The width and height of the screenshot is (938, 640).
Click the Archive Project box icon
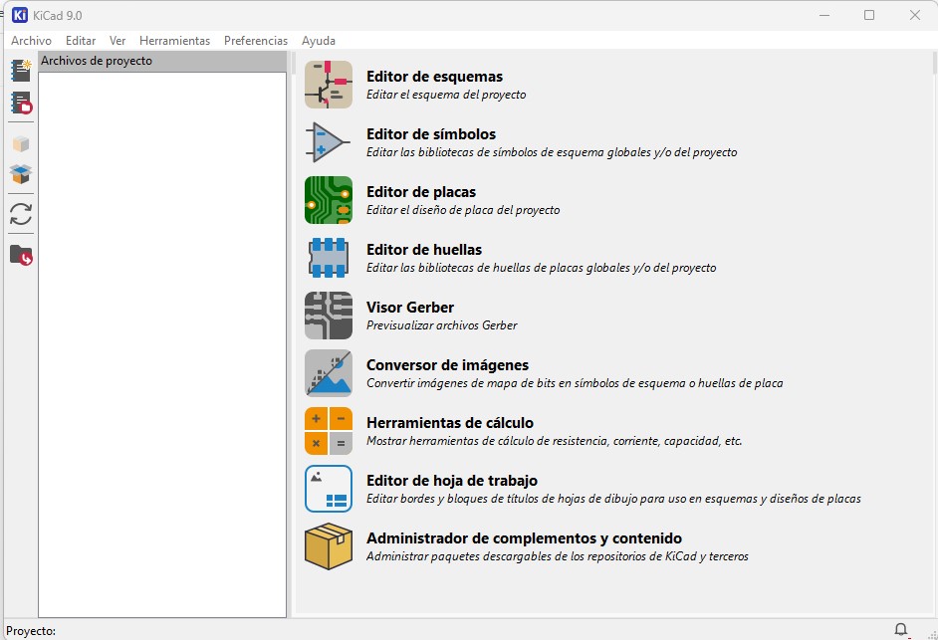click(x=21, y=144)
